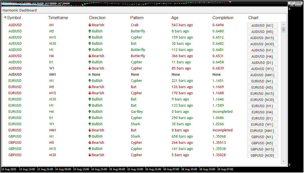Image resolution: width=304 pixels, height=173 pixels.
Task: Click the AUDUSD (D1) chart button
Action: tap(263, 62)
